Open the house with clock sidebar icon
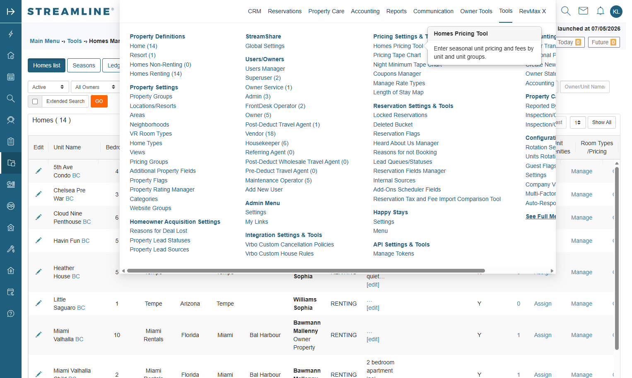This screenshot has height=378, width=632. pos(11,55)
